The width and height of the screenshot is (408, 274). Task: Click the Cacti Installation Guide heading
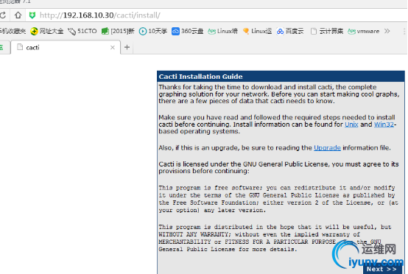(200, 77)
